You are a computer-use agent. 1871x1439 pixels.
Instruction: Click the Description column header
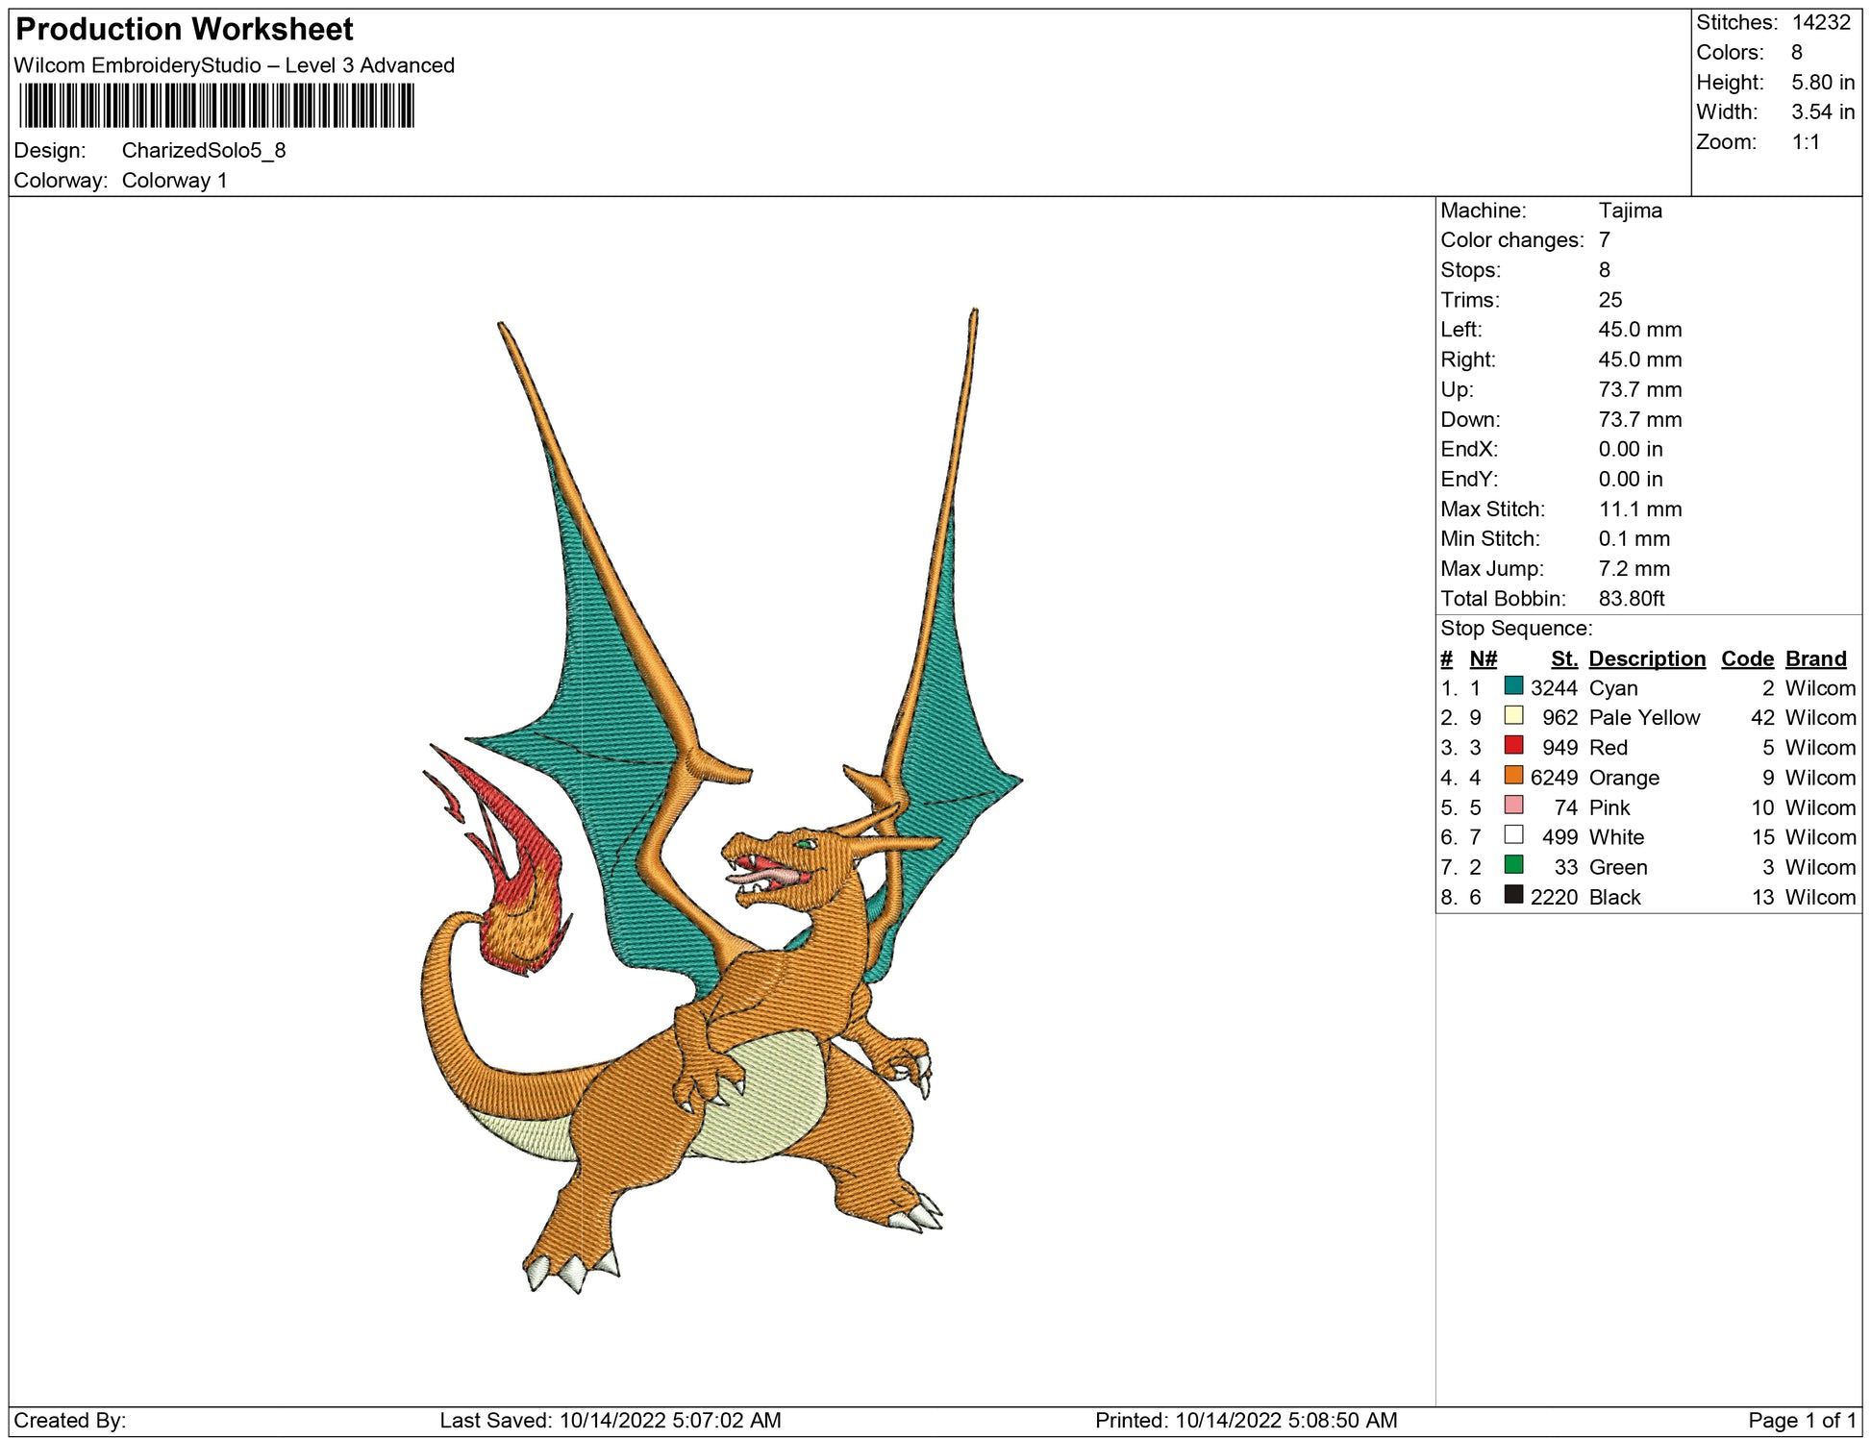click(x=1646, y=658)
